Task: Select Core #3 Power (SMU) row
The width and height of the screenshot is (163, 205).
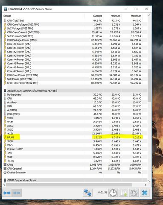Action: pyautogui.click(x=75, y=56)
